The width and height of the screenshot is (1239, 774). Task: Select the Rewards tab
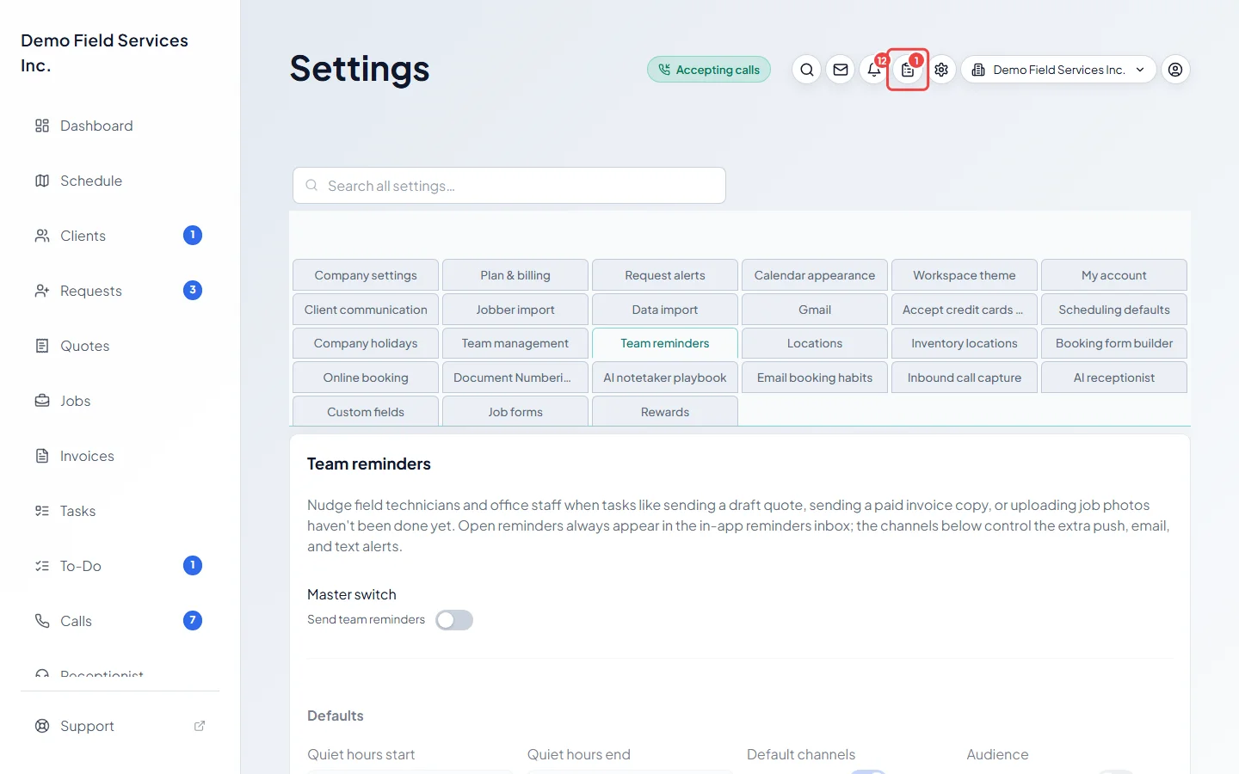pyautogui.click(x=665, y=411)
